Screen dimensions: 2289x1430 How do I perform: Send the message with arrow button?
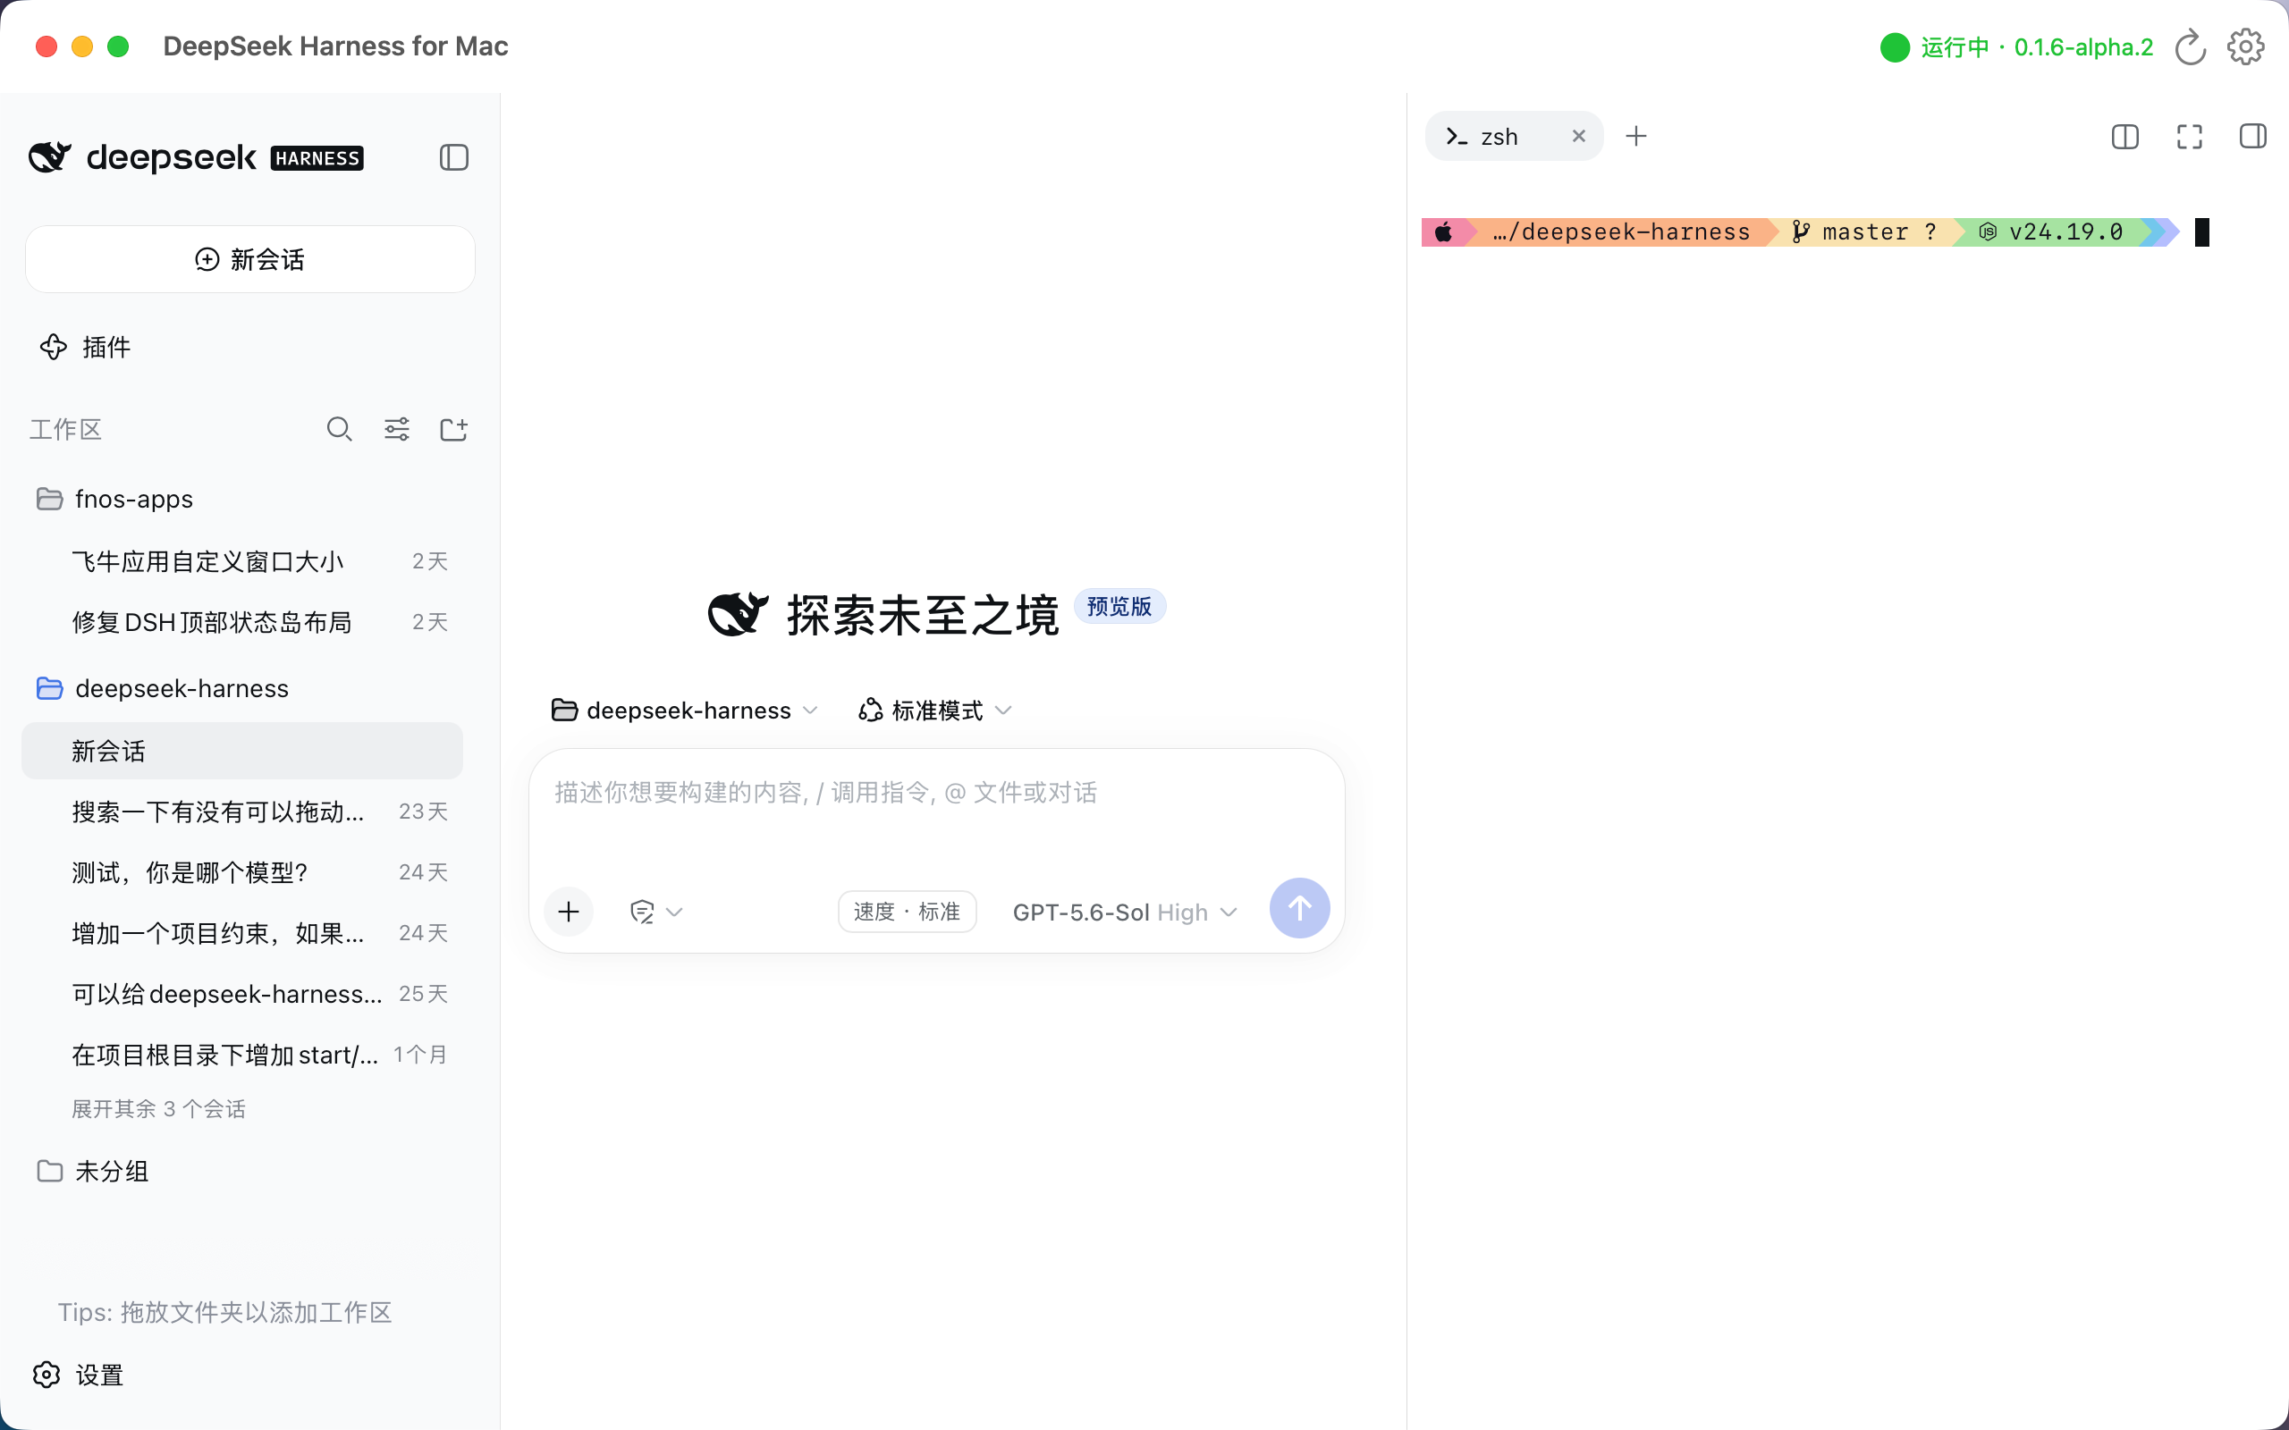[x=1298, y=909]
